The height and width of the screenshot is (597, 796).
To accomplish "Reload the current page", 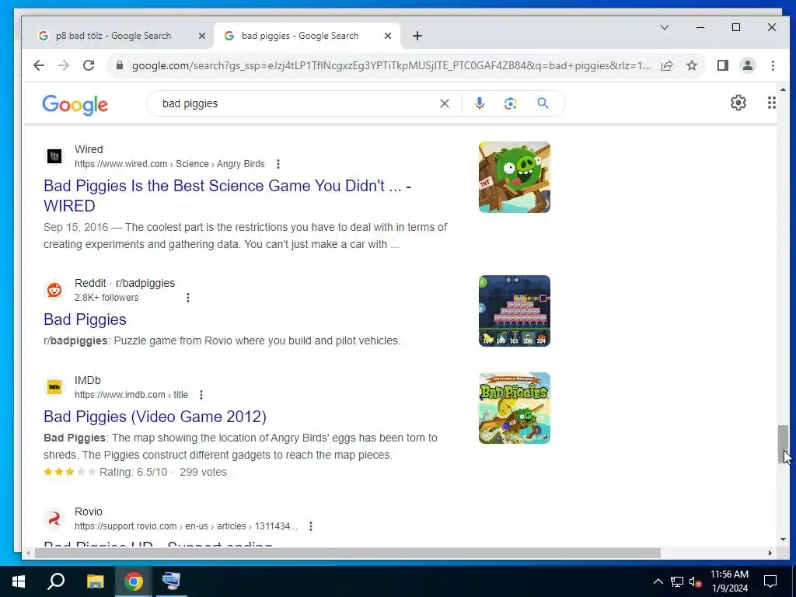I will click(x=89, y=65).
